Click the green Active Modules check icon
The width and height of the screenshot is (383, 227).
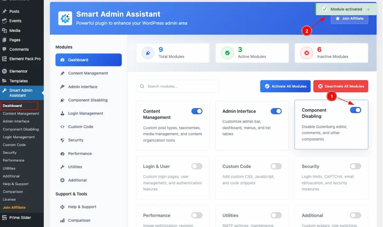[227, 53]
